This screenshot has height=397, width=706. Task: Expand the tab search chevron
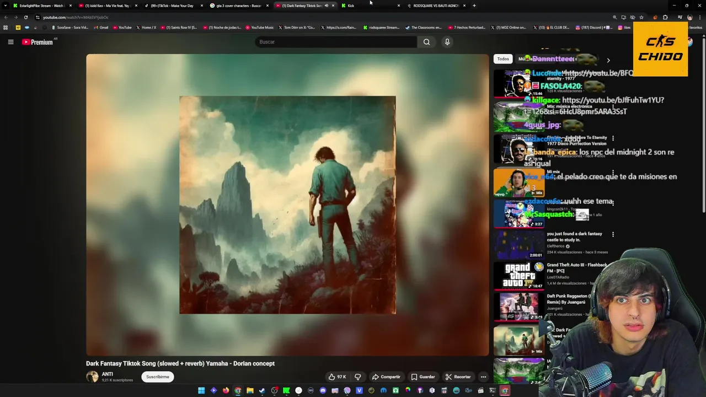pyautogui.click(x=6, y=6)
